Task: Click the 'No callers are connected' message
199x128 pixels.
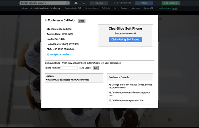Action: coord(68,80)
